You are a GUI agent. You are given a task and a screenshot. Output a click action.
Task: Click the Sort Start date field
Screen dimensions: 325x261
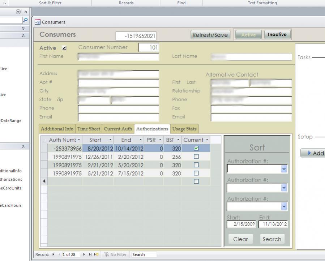[x=241, y=224]
